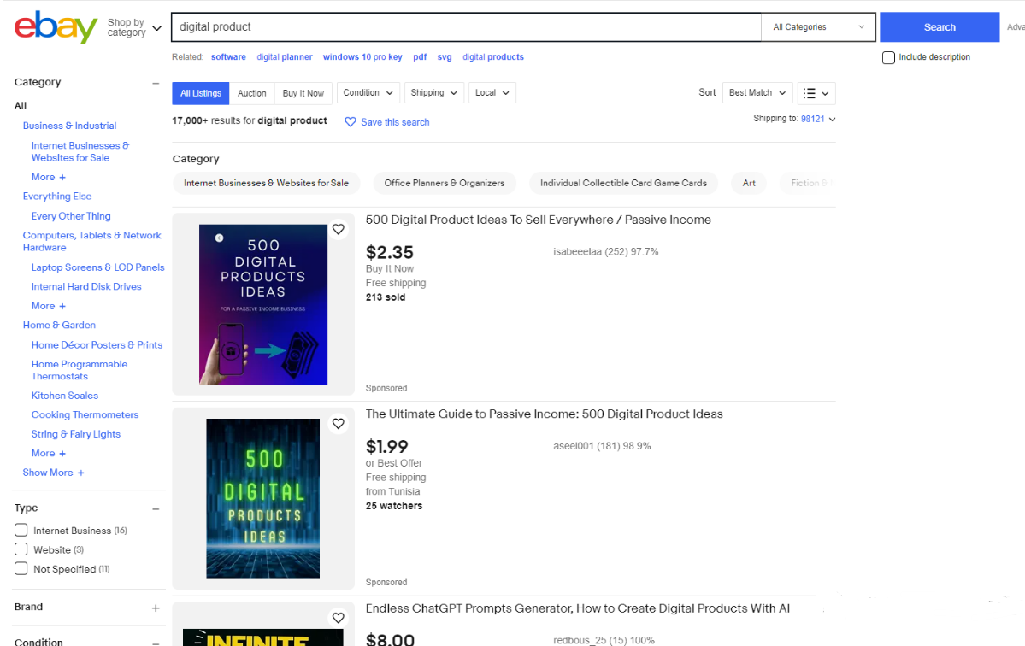Enable the Include description checkbox

click(x=888, y=57)
